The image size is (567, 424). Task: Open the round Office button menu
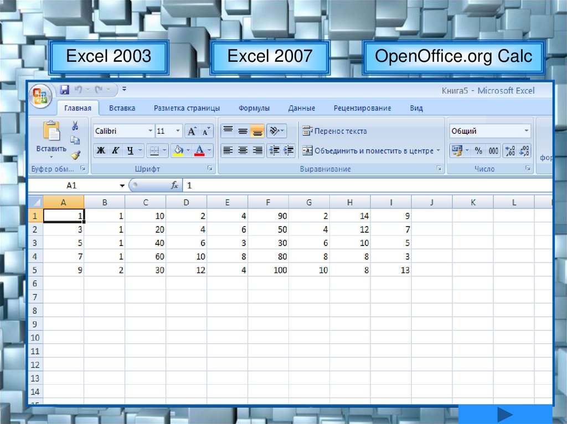pyautogui.click(x=40, y=96)
